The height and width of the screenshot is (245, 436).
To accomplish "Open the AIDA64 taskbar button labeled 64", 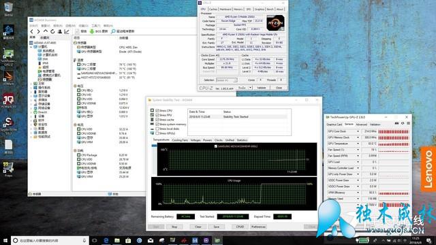I will click(x=195, y=240).
